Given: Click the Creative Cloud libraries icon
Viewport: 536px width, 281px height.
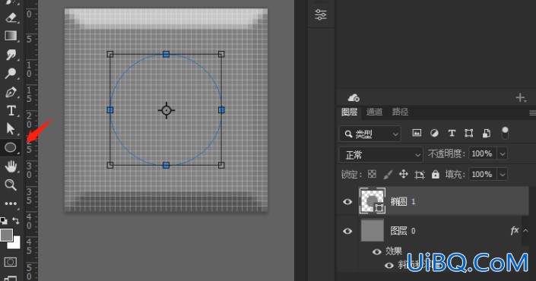Looking at the screenshot, I should tap(354, 98).
